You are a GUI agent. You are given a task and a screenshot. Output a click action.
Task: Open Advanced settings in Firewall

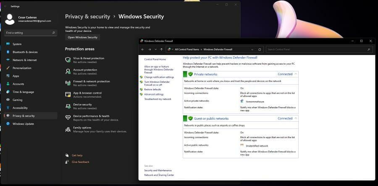[154, 94]
